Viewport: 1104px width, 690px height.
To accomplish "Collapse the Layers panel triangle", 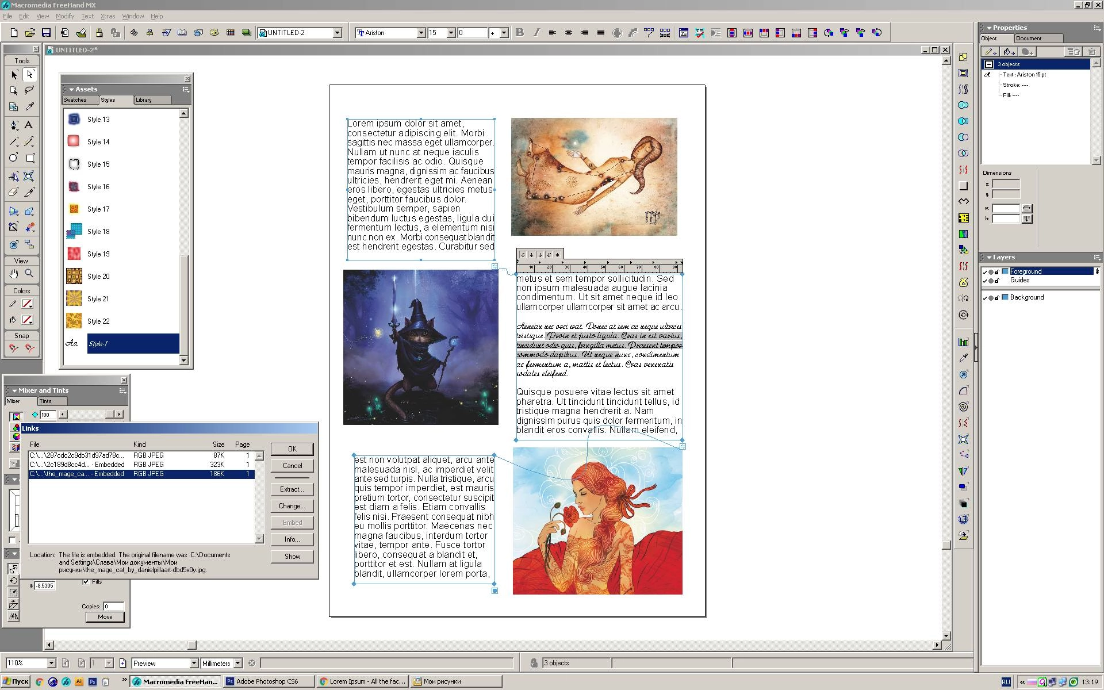I will 989,257.
